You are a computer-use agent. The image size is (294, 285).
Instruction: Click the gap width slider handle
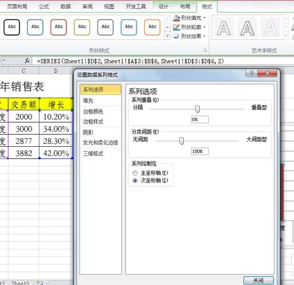[x=181, y=141]
